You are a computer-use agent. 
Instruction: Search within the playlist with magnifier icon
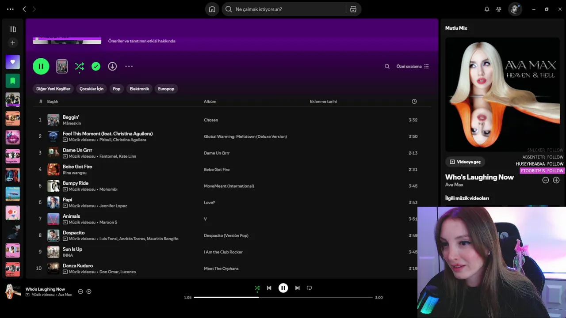point(387,66)
